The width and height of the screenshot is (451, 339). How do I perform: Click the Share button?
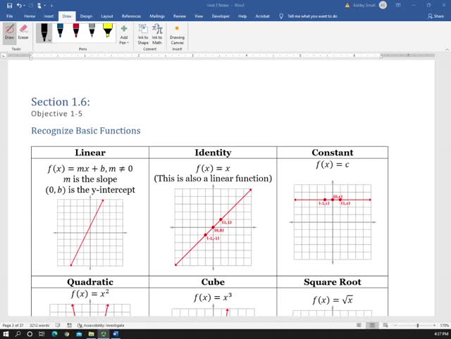click(x=435, y=16)
